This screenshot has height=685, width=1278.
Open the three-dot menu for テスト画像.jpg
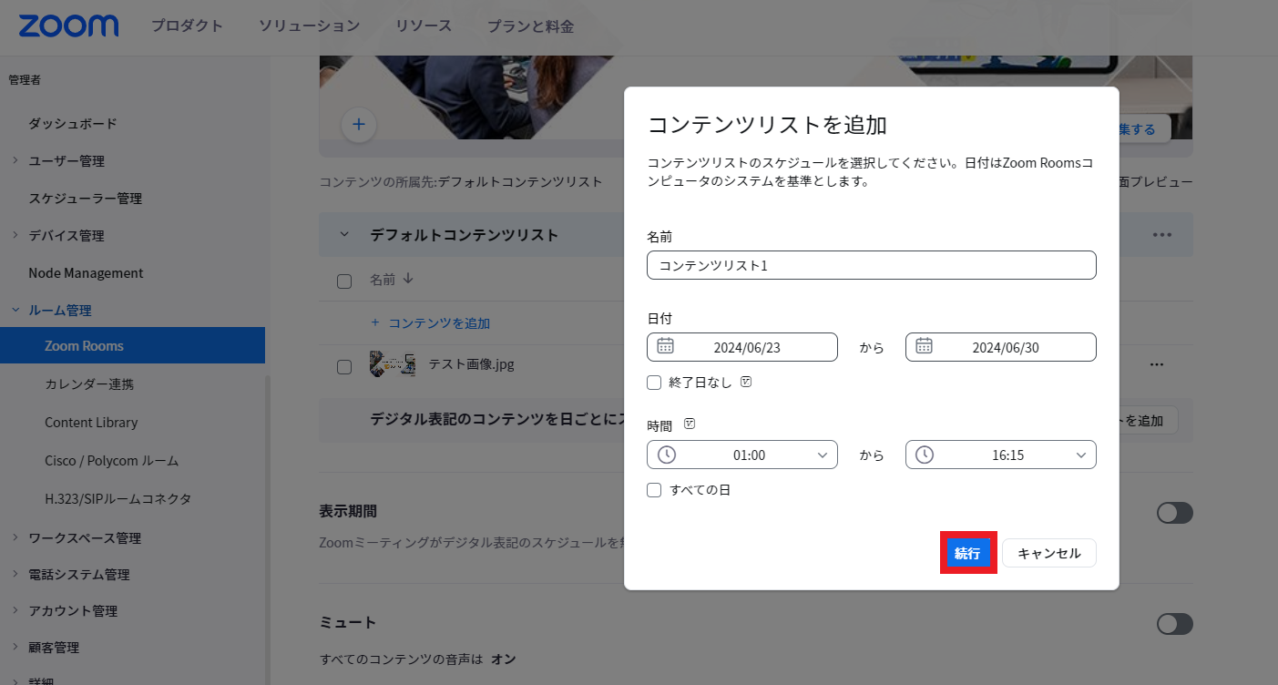[1157, 365]
